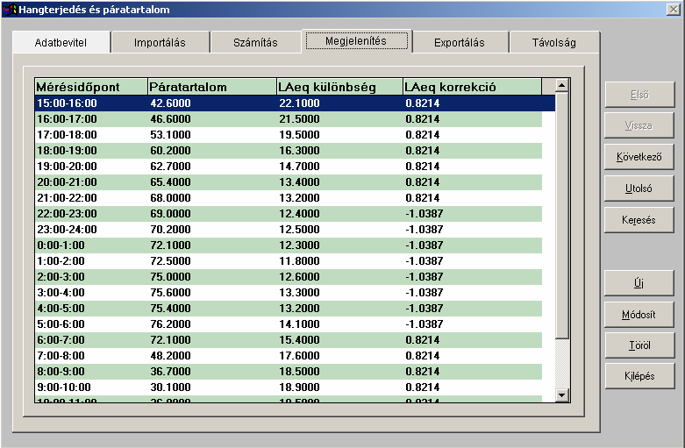The width and height of the screenshot is (685, 448).
Task: Click LAeq difference value 21.5000
Action: (299, 118)
